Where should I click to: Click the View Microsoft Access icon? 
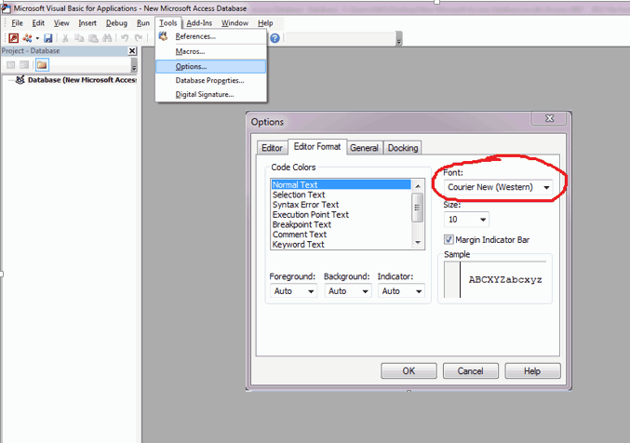(x=14, y=38)
